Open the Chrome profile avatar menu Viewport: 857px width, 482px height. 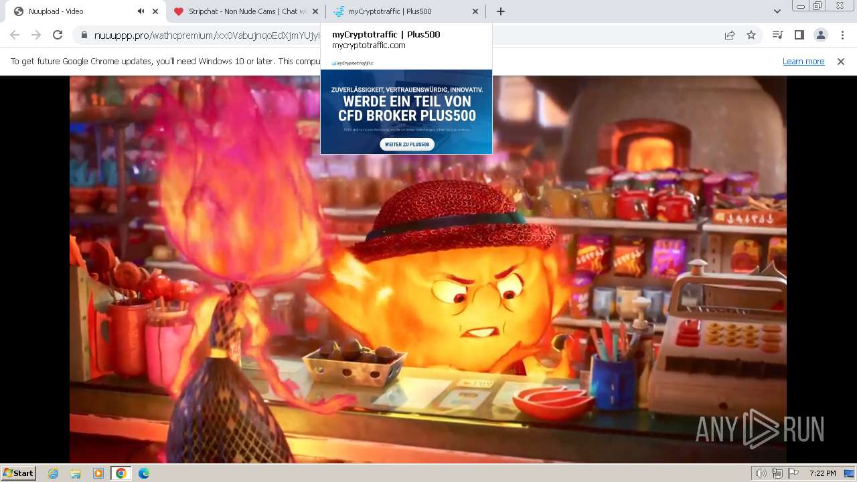click(x=820, y=35)
